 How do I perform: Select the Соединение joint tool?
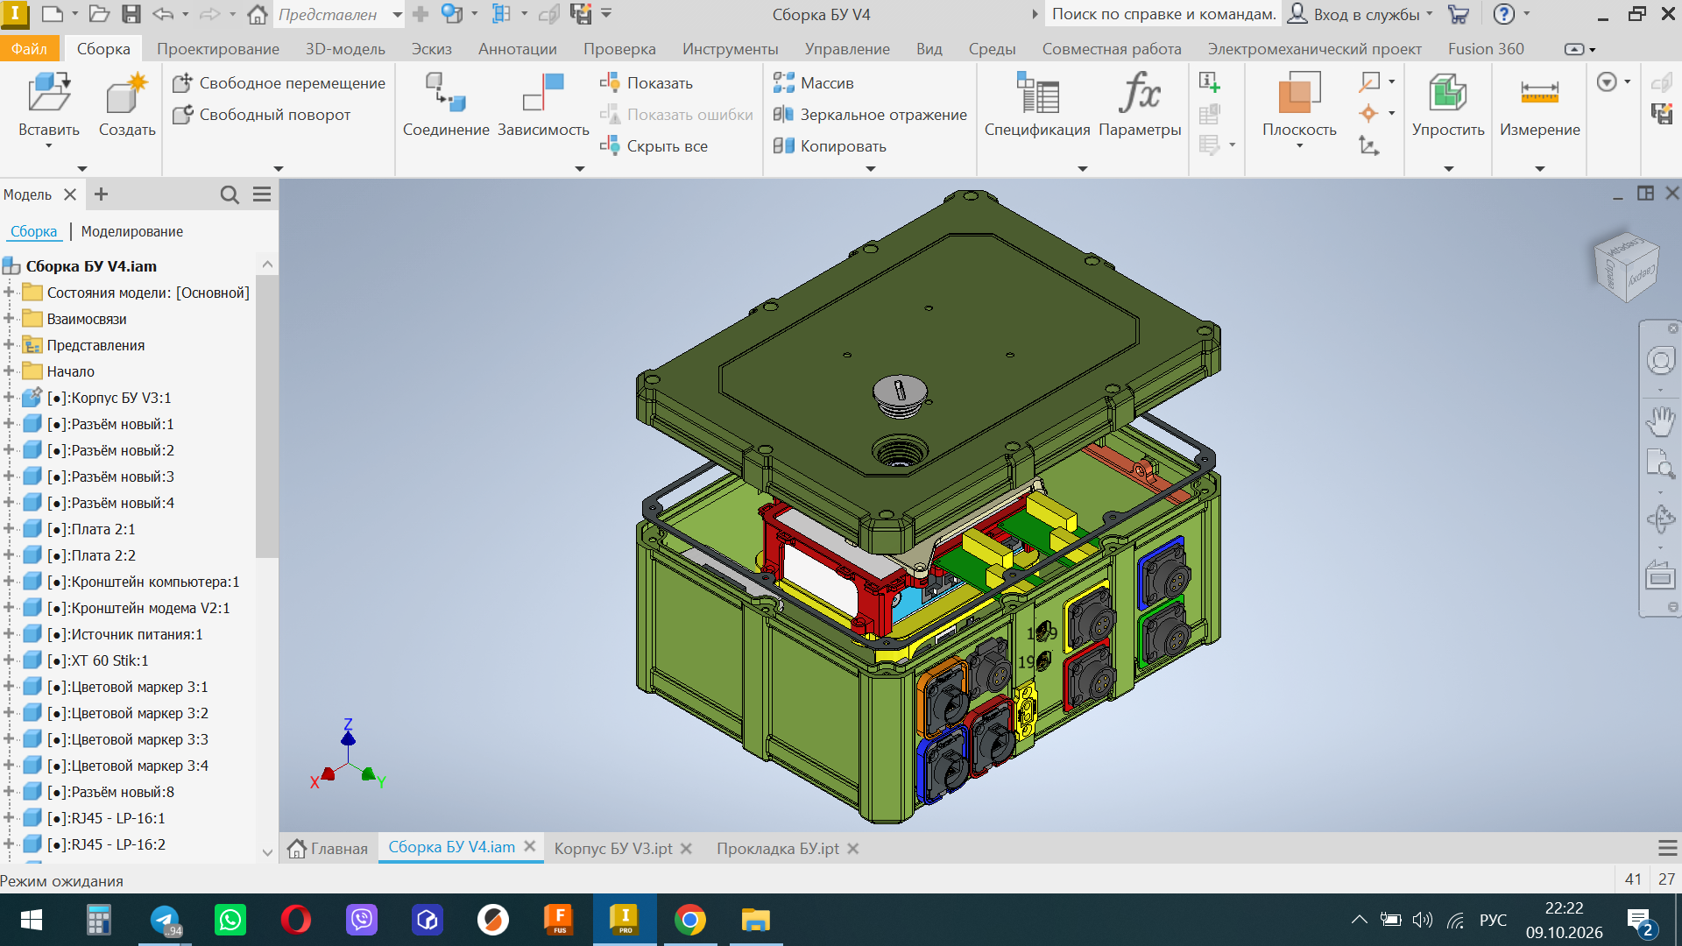(446, 103)
